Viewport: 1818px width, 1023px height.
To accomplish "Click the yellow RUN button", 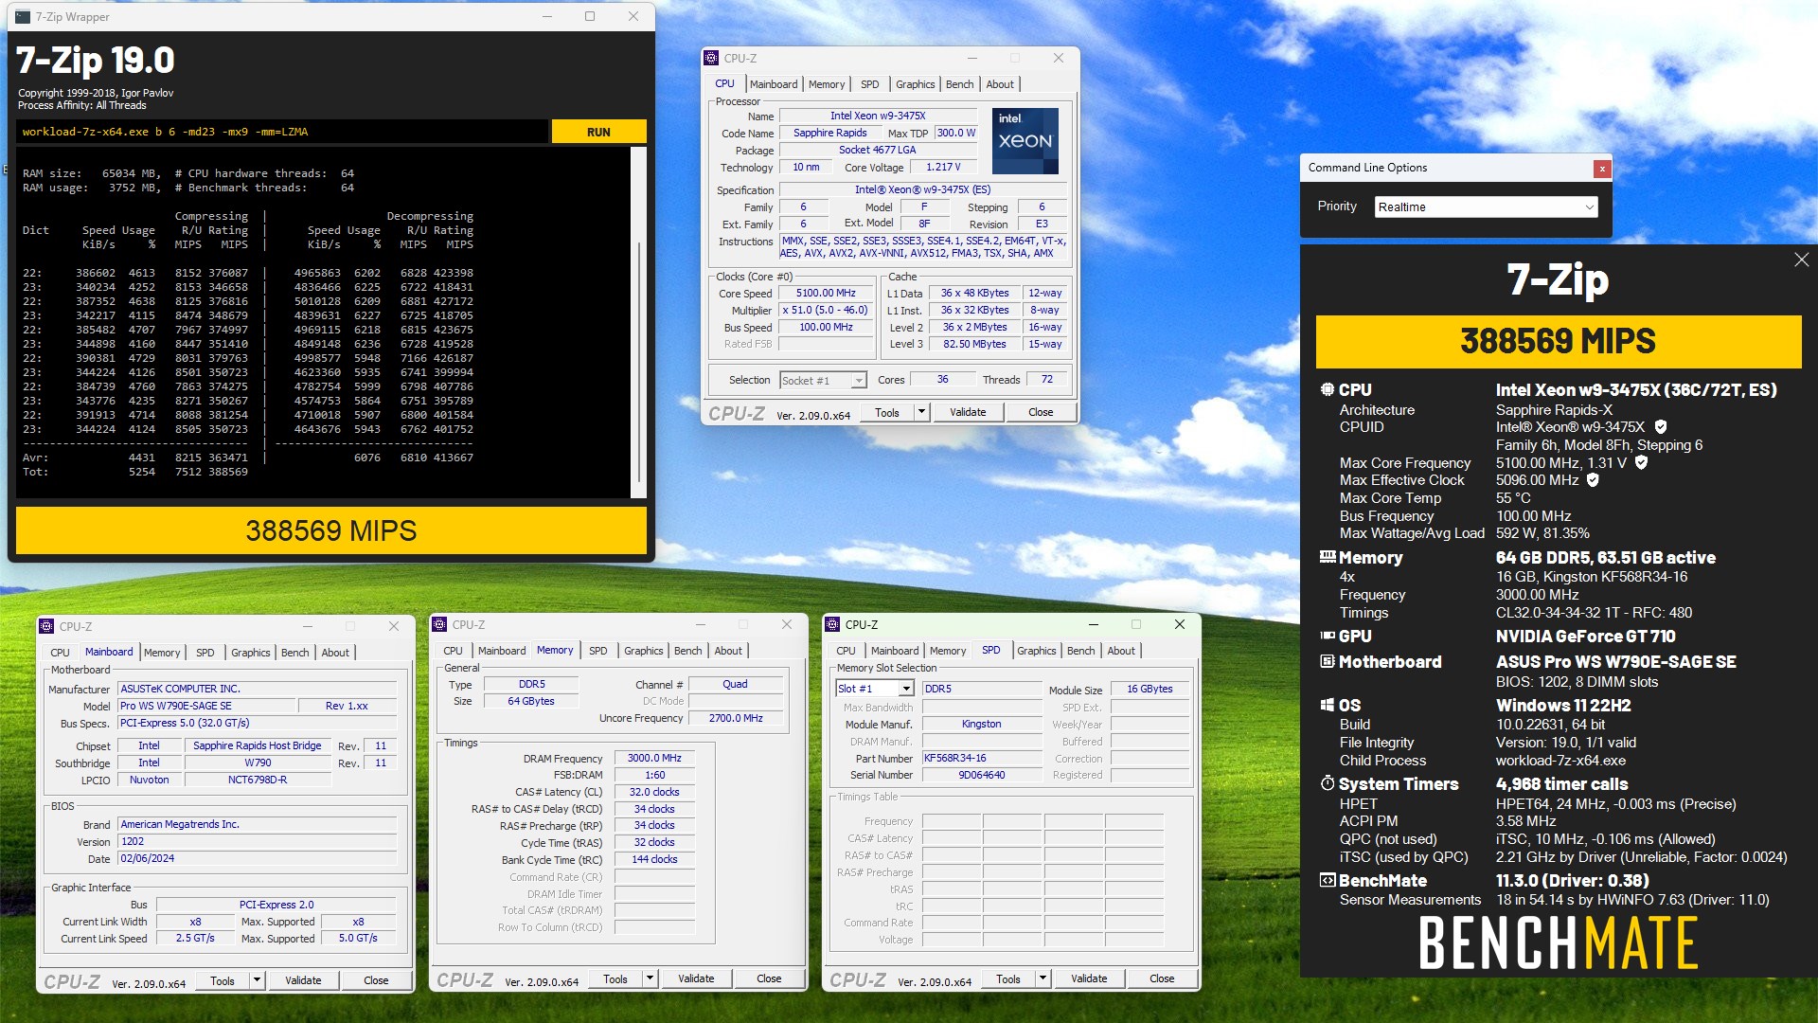I will 598,132.
